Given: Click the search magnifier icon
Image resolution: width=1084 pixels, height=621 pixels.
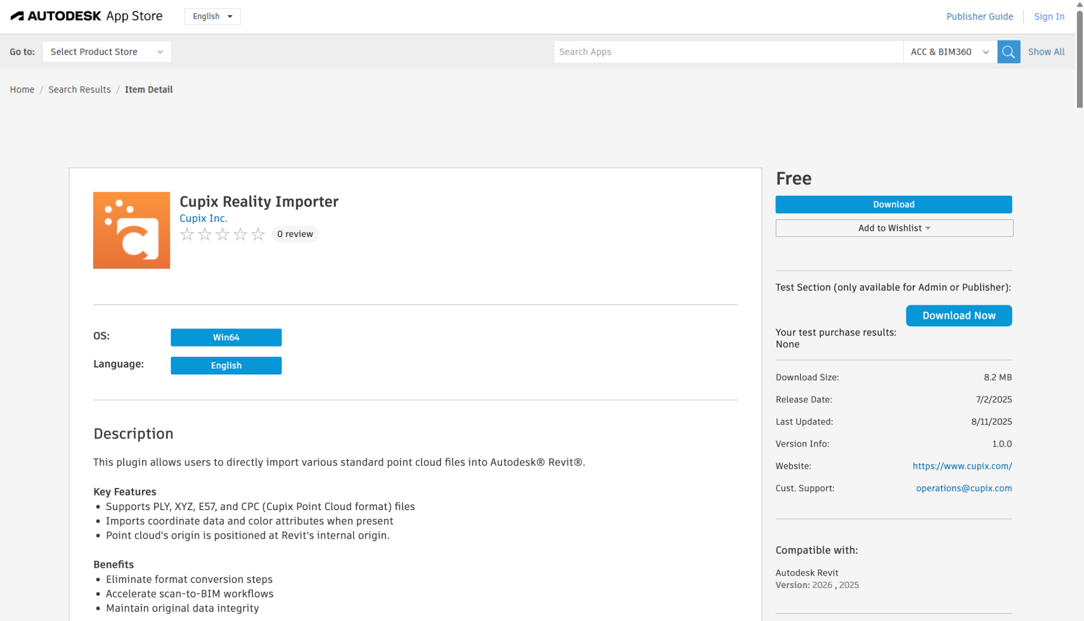Looking at the screenshot, I should click(1008, 51).
